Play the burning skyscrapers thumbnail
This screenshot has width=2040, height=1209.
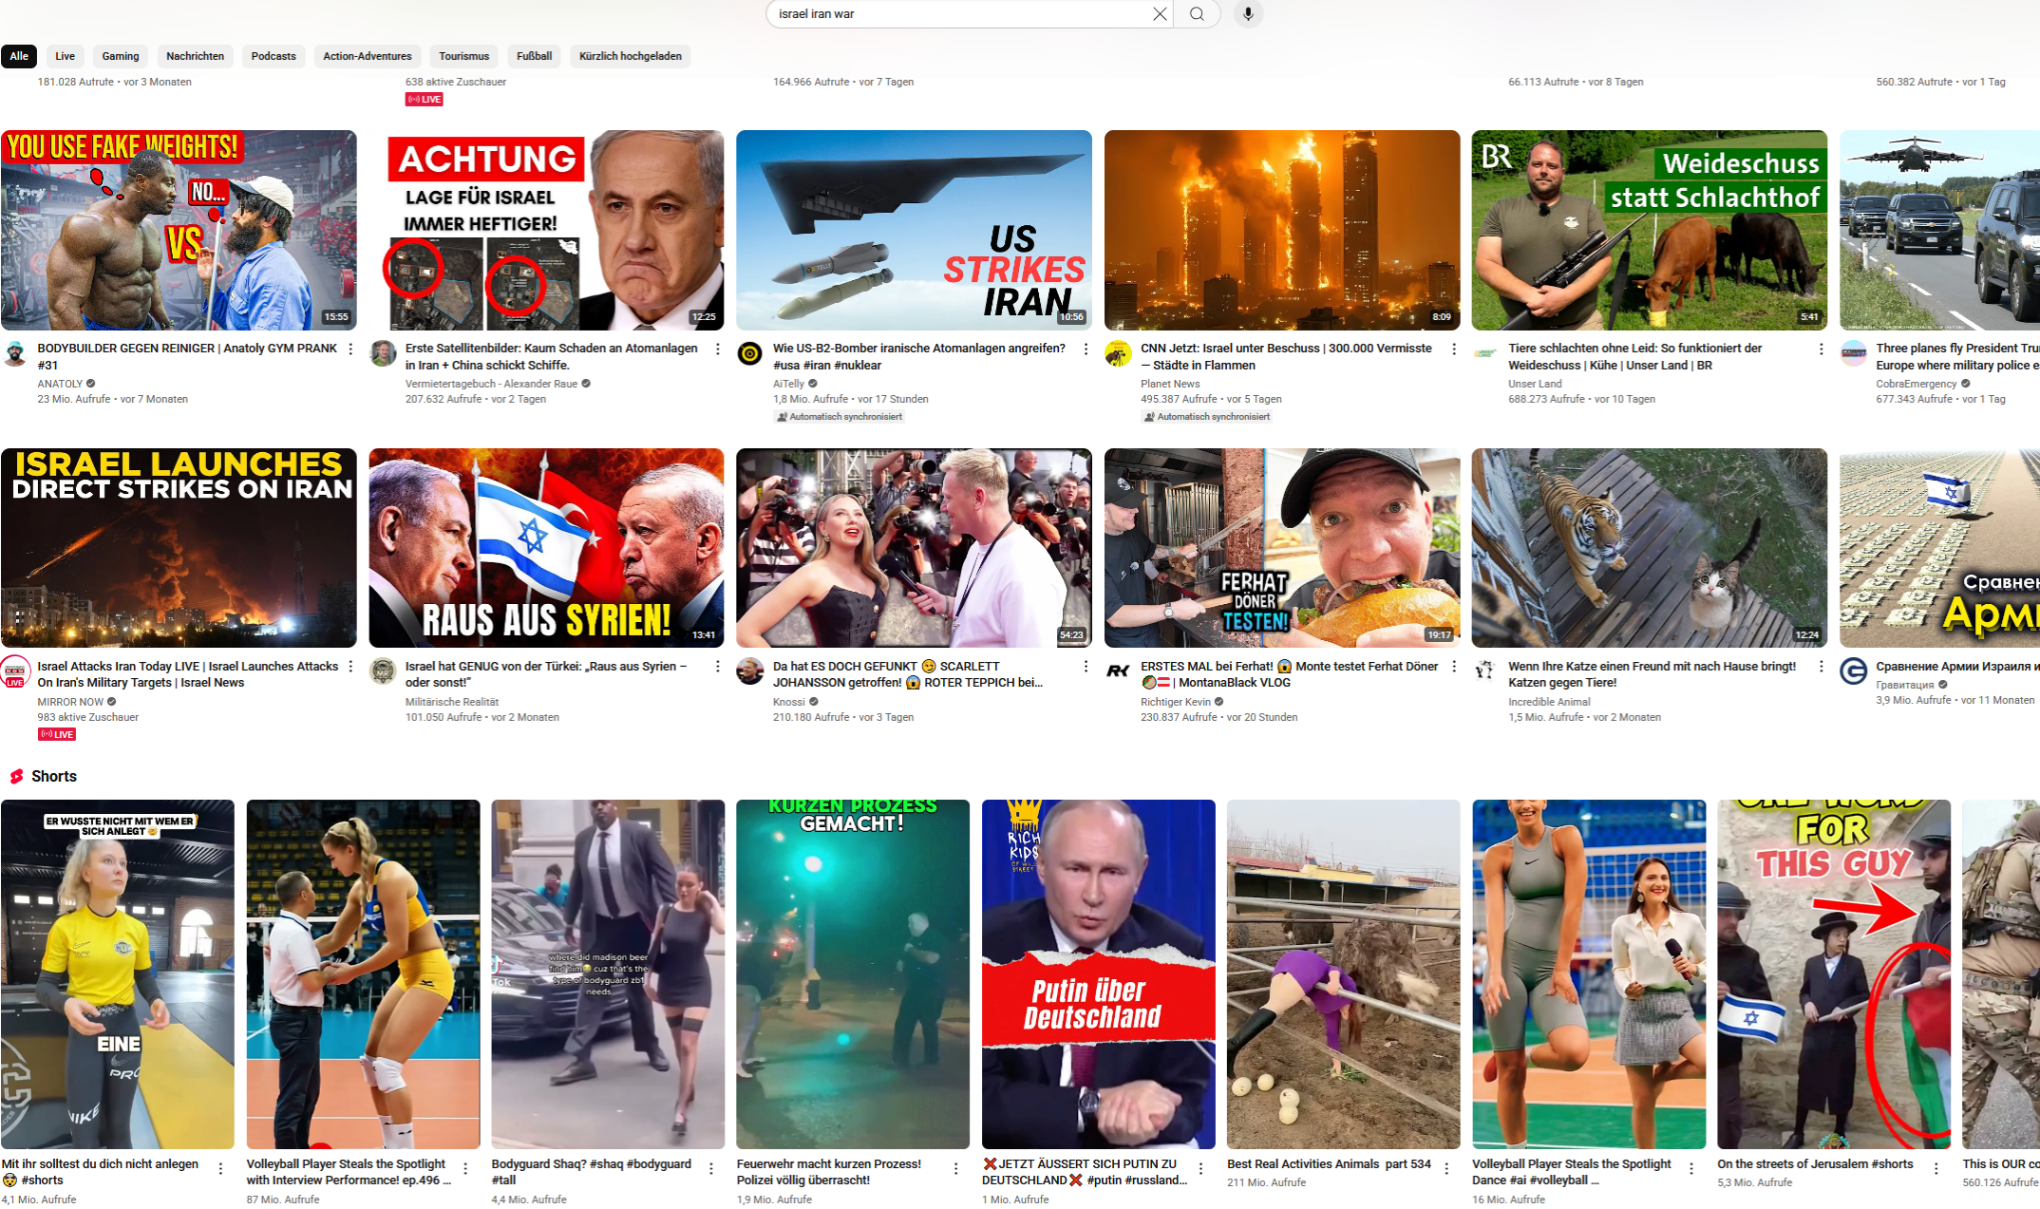(1282, 230)
